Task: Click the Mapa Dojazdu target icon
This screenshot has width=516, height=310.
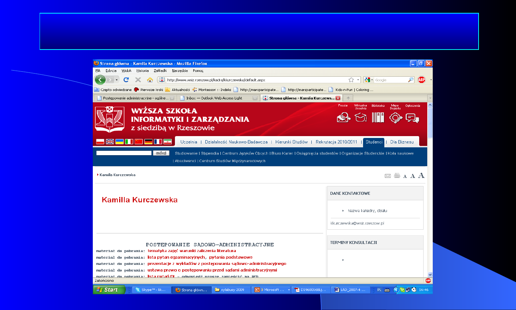Action: pyautogui.click(x=395, y=117)
